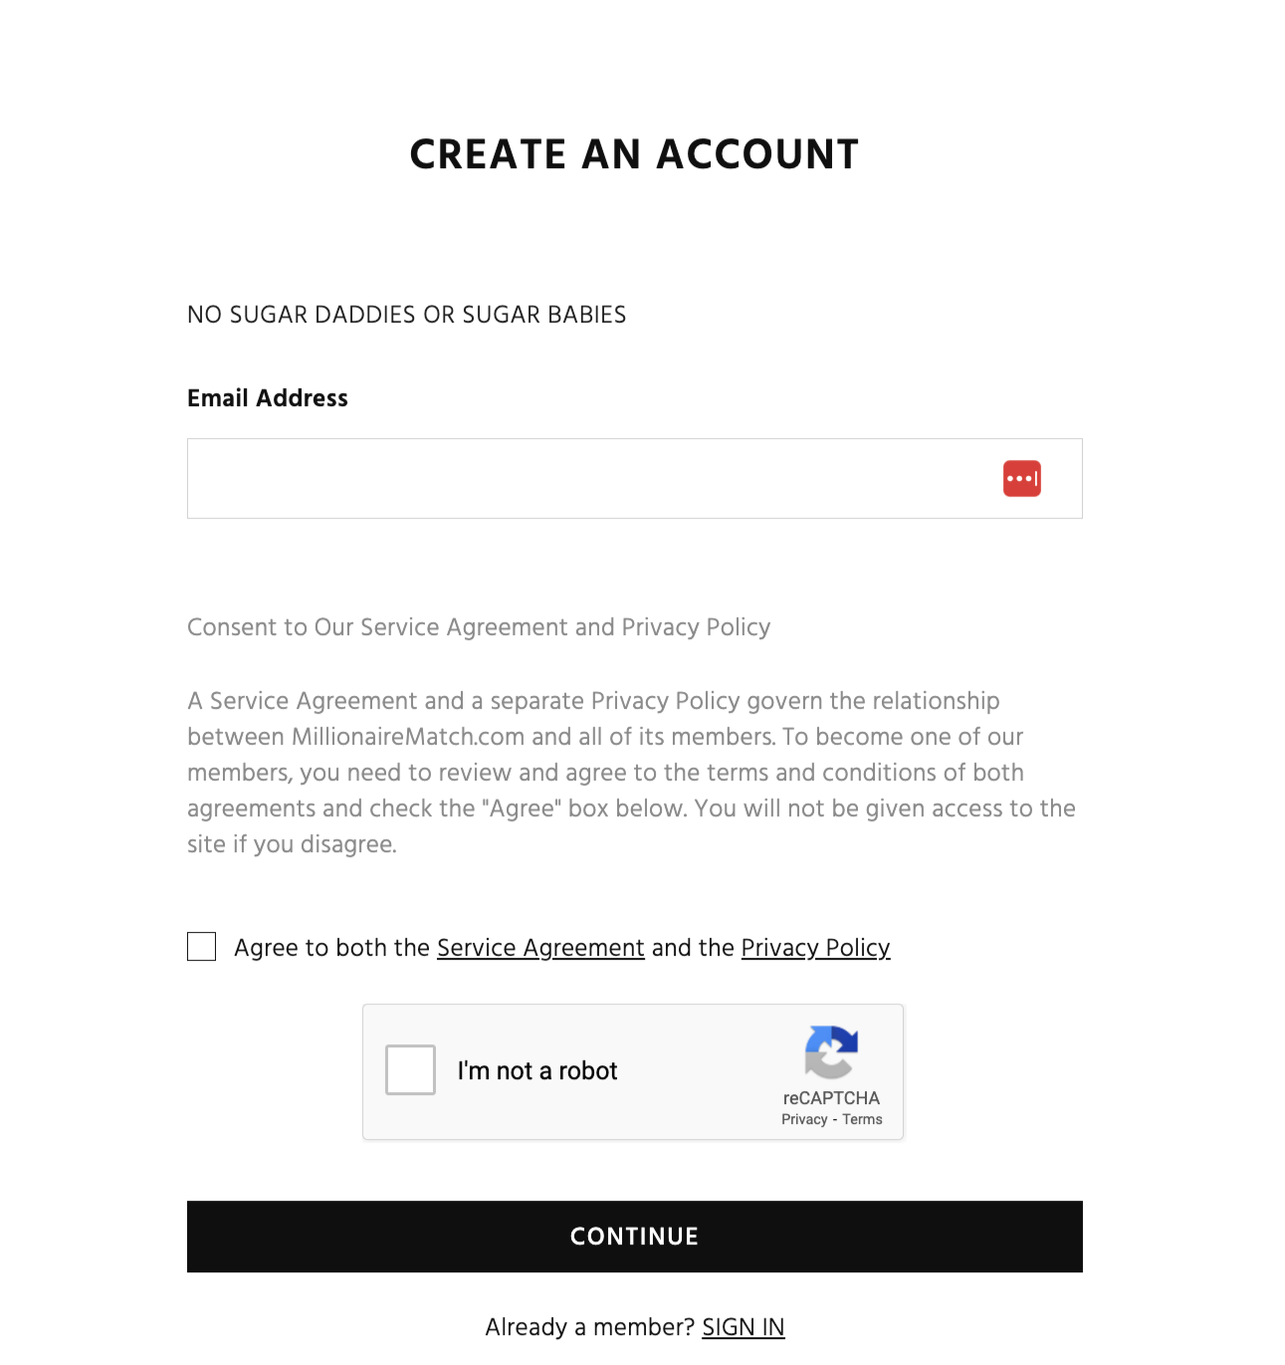Click the Consent to Our Service Agreement heading
The image size is (1285, 1365).
click(478, 627)
